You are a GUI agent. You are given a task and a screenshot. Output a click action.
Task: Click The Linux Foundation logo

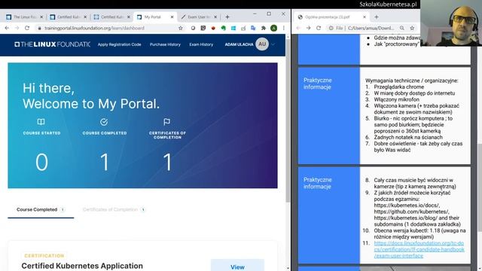coord(52,44)
